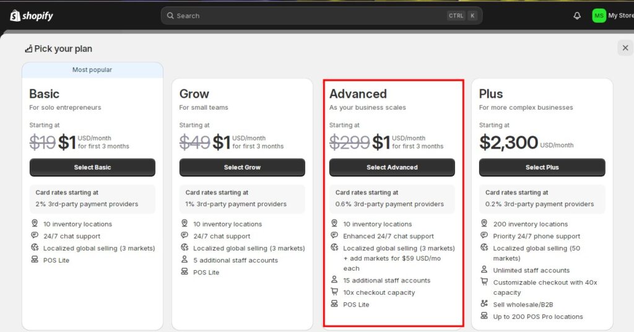The height and width of the screenshot is (332, 634).
Task: Click the Pick your plan header icon
Action: click(x=28, y=49)
